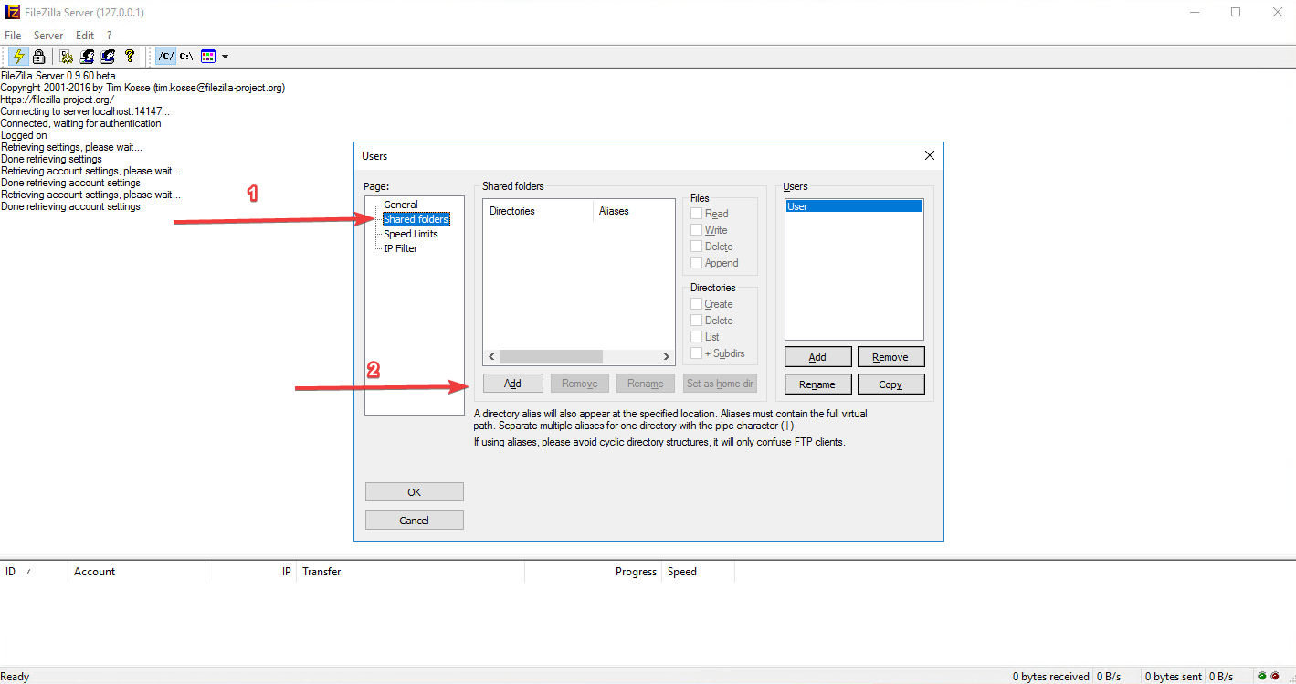The width and height of the screenshot is (1296, 684).
Task: Tick the Files Delete checkbox
Action: point(697,247)
